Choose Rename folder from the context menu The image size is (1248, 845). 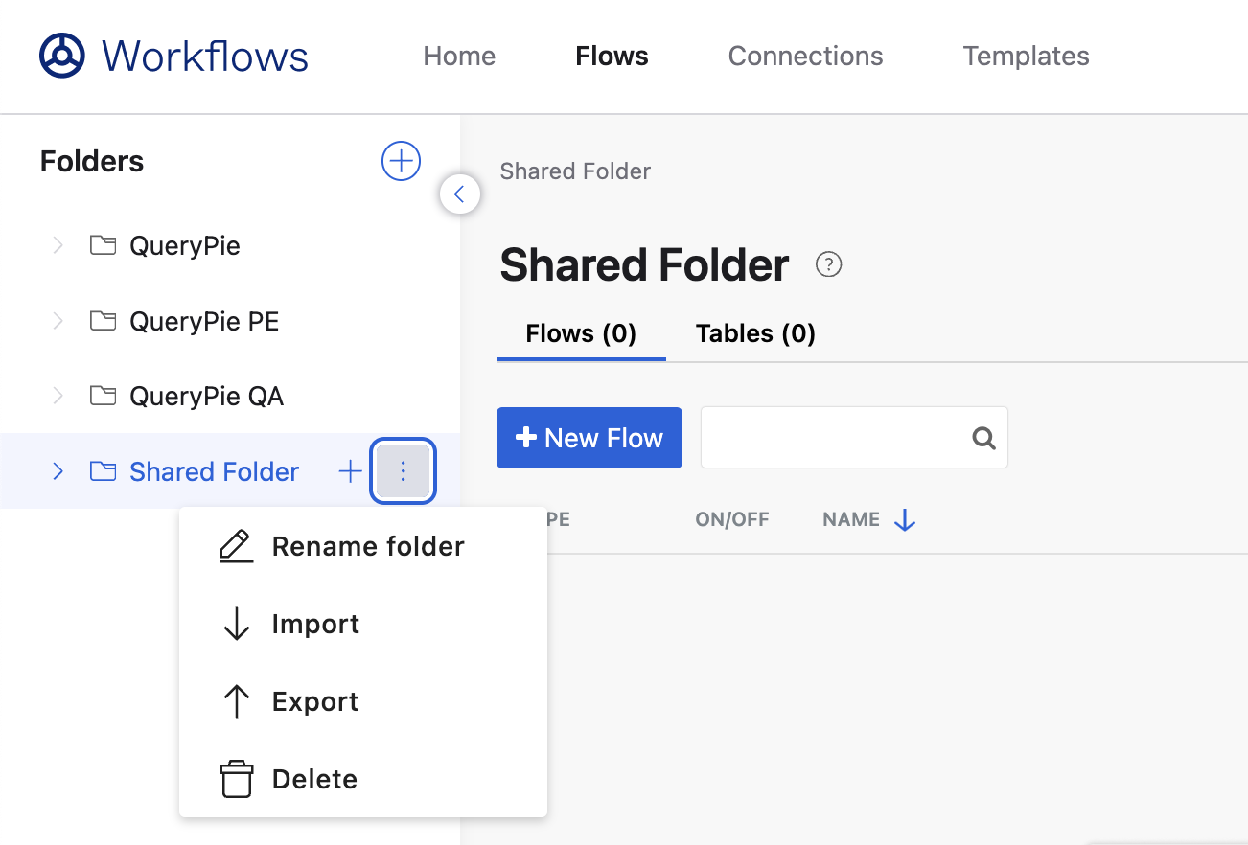pyautogui.click(x=367, y=546)
